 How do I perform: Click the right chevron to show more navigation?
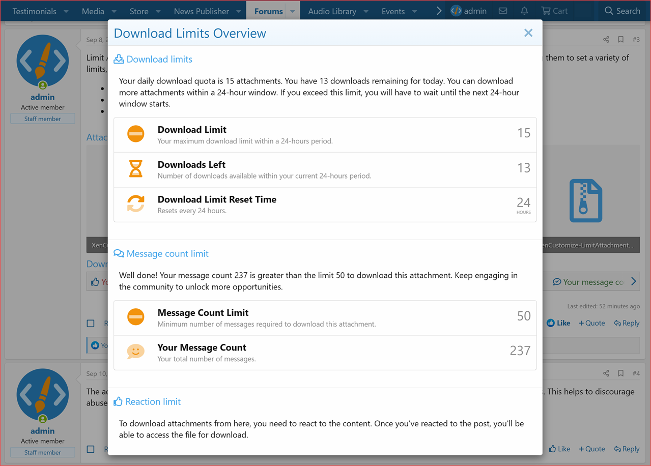click(439, 10)
